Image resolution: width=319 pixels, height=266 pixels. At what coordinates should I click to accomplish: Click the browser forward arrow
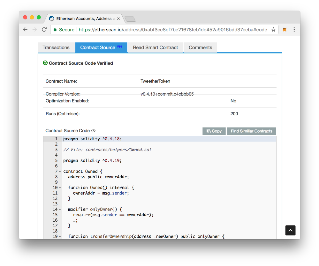[x=35, y=30]
